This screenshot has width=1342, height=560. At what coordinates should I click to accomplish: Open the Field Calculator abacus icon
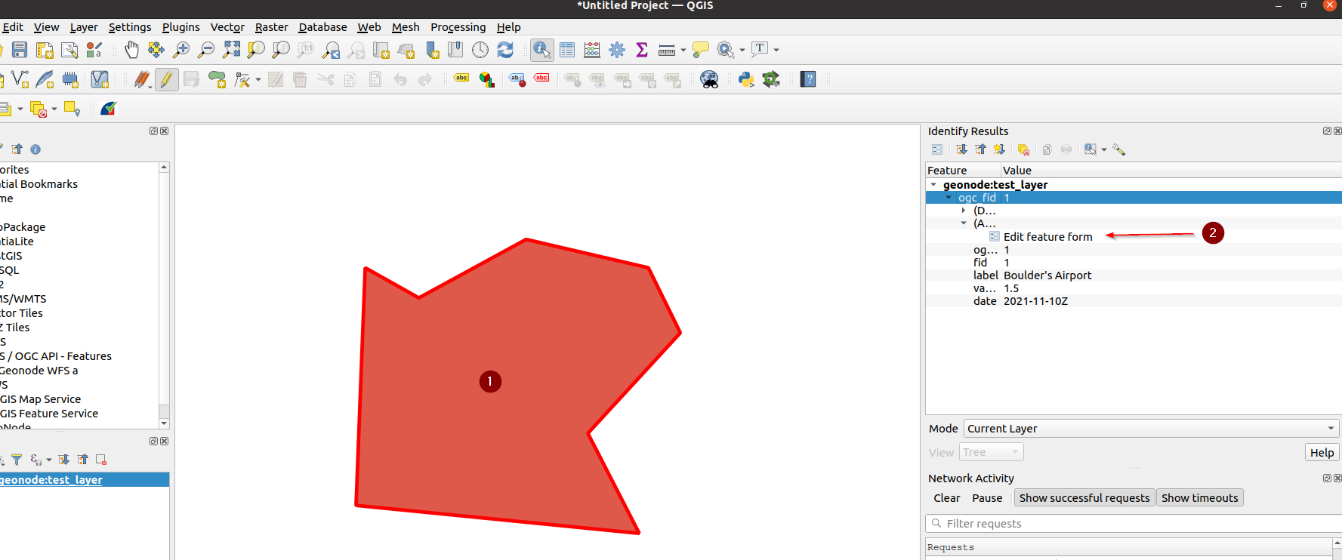[x=592, y=50]
